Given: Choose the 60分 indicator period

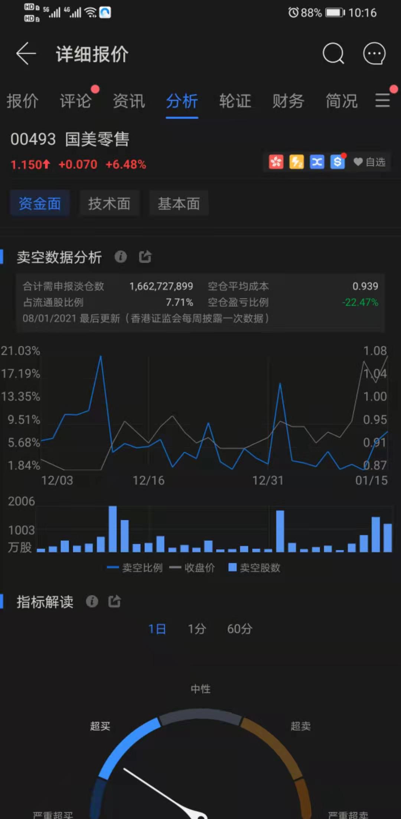Looking at the screenshot, I should tap(240, 629).
